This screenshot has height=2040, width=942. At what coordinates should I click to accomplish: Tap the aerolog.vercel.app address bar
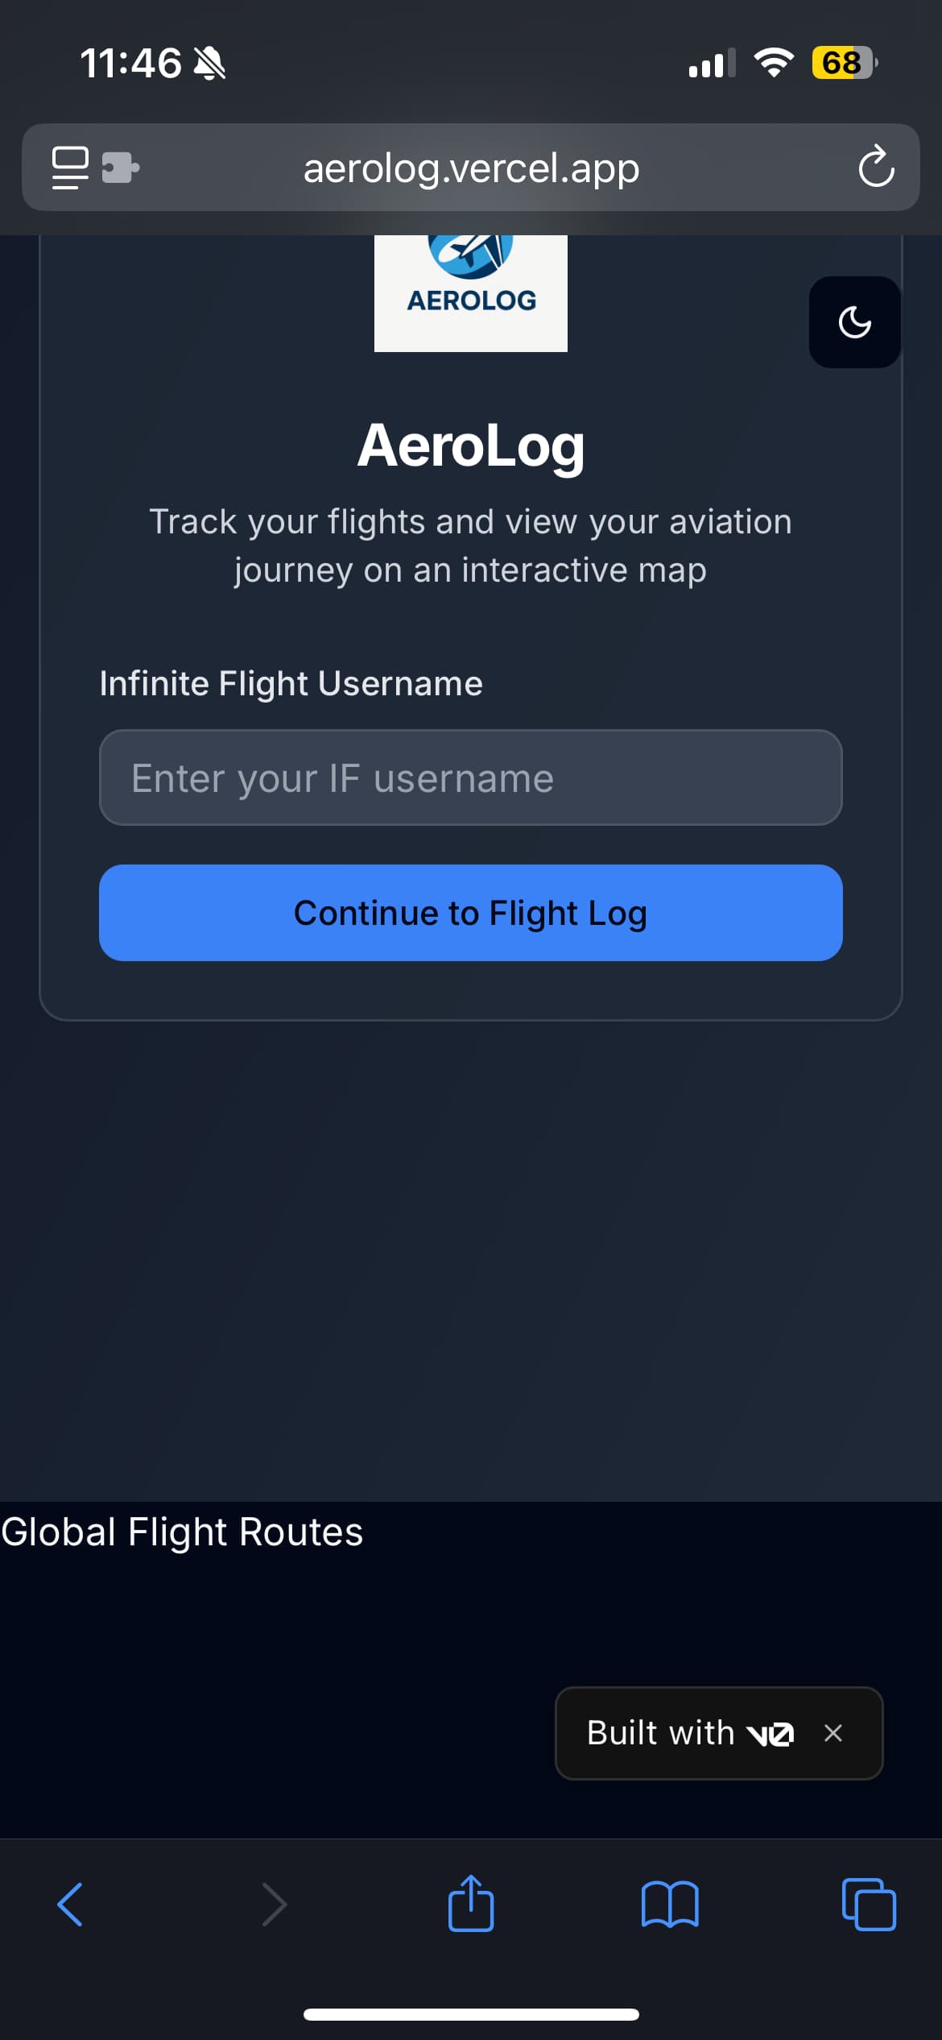click(x=471, y=168)
